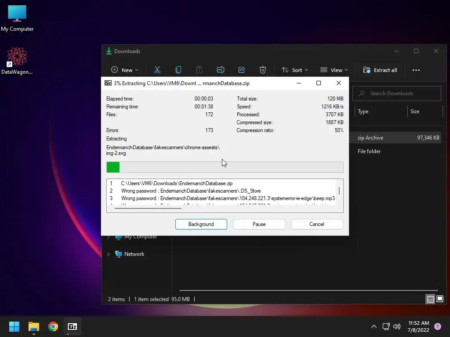Viewport: 450px width, 337px height.
Task: Click the Total size value 120 MB
Action: tap(335, 99)
